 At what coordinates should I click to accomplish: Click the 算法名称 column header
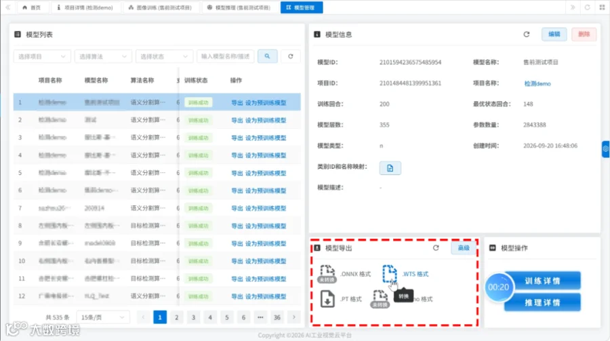coord(142,80)
